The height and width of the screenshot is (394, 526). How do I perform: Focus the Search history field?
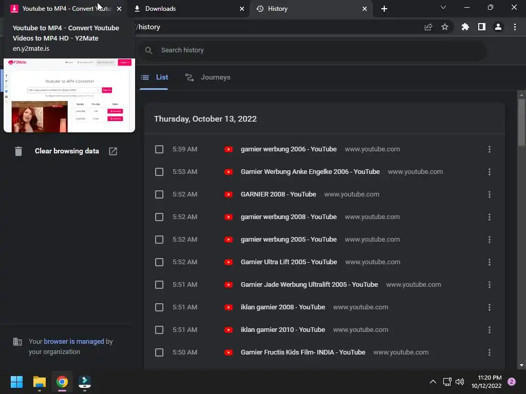(x=312, y=50)
